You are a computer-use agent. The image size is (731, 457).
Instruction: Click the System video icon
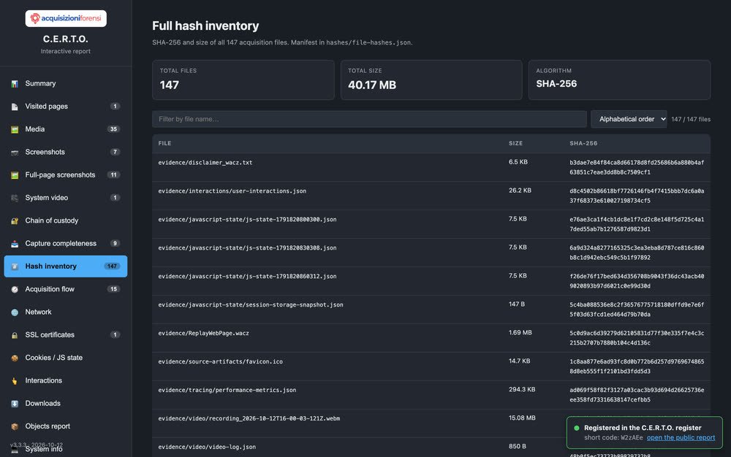(15, 198)
